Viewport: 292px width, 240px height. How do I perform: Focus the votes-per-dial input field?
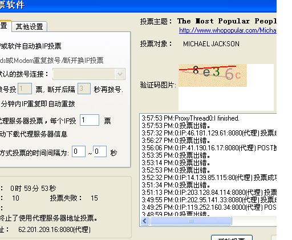click(x=25, y=89)
